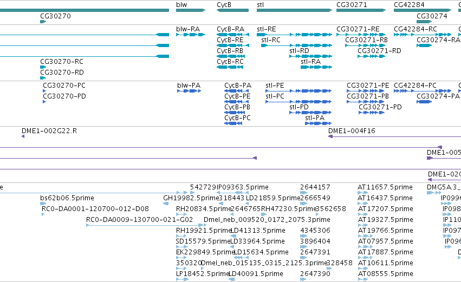The width and height of the screenshot is (461, 282).
Task: Click the AT16437.5prime EST label
Action: pyautogui.click(x=385, y=198)
